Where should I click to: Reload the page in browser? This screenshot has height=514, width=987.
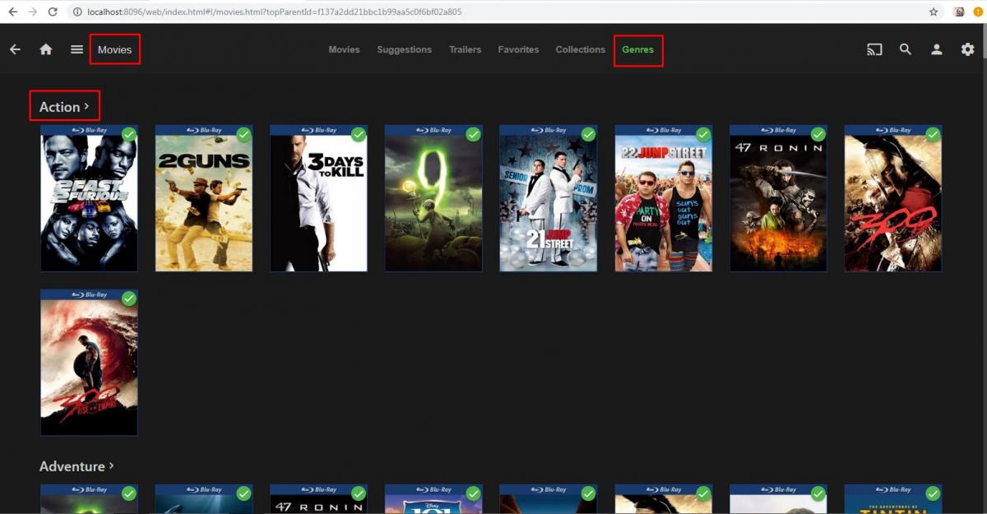(x=53, y=12)
